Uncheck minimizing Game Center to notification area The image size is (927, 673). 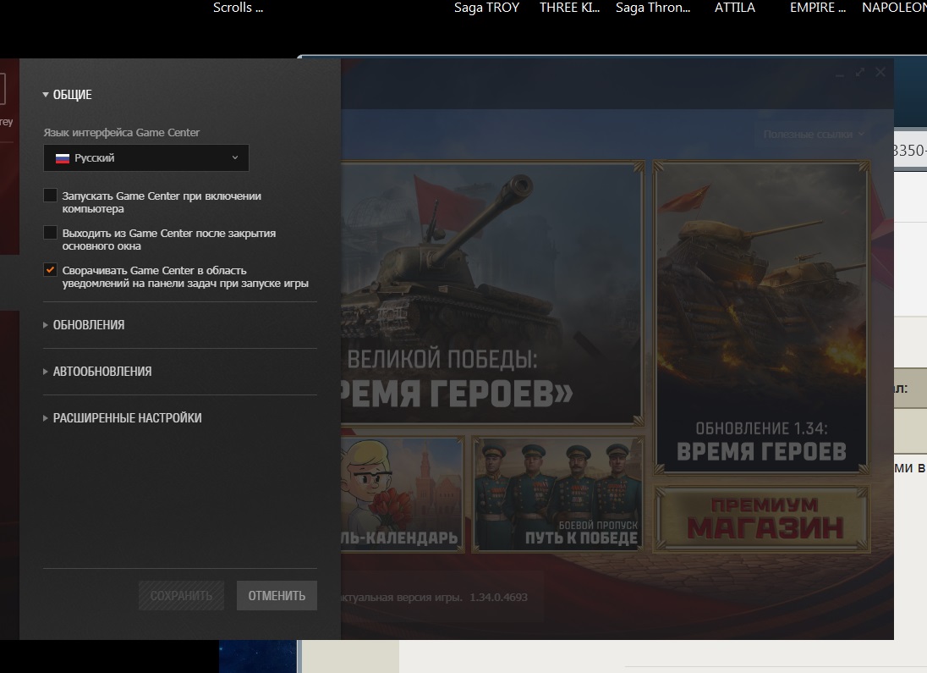(51, 271)
